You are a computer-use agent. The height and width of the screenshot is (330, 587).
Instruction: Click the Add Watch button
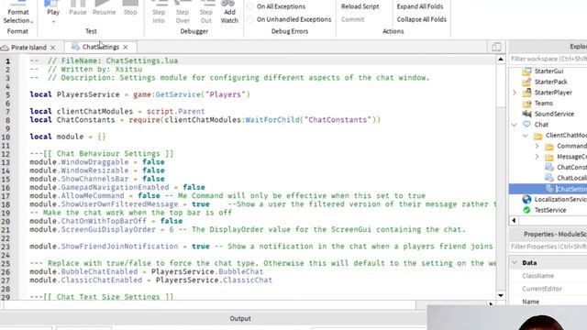(229, 13)
